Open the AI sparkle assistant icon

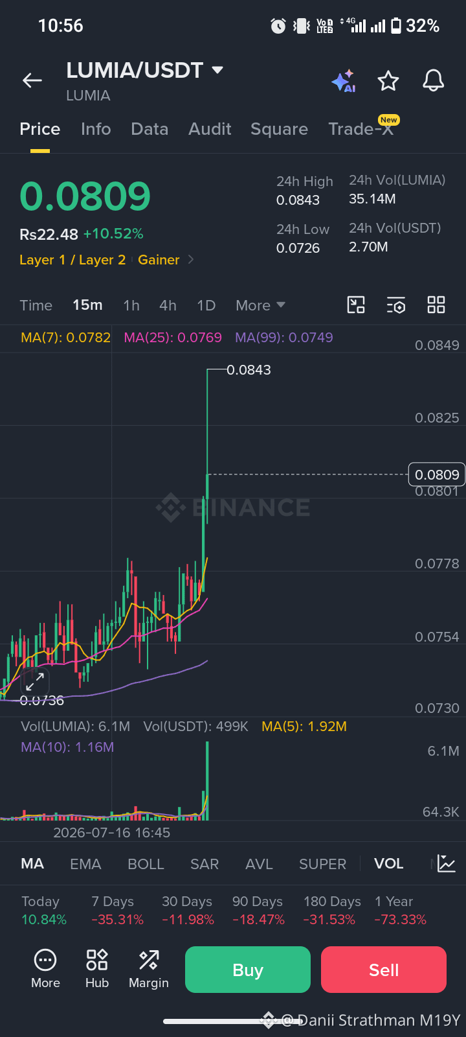(x=344, y=81)
